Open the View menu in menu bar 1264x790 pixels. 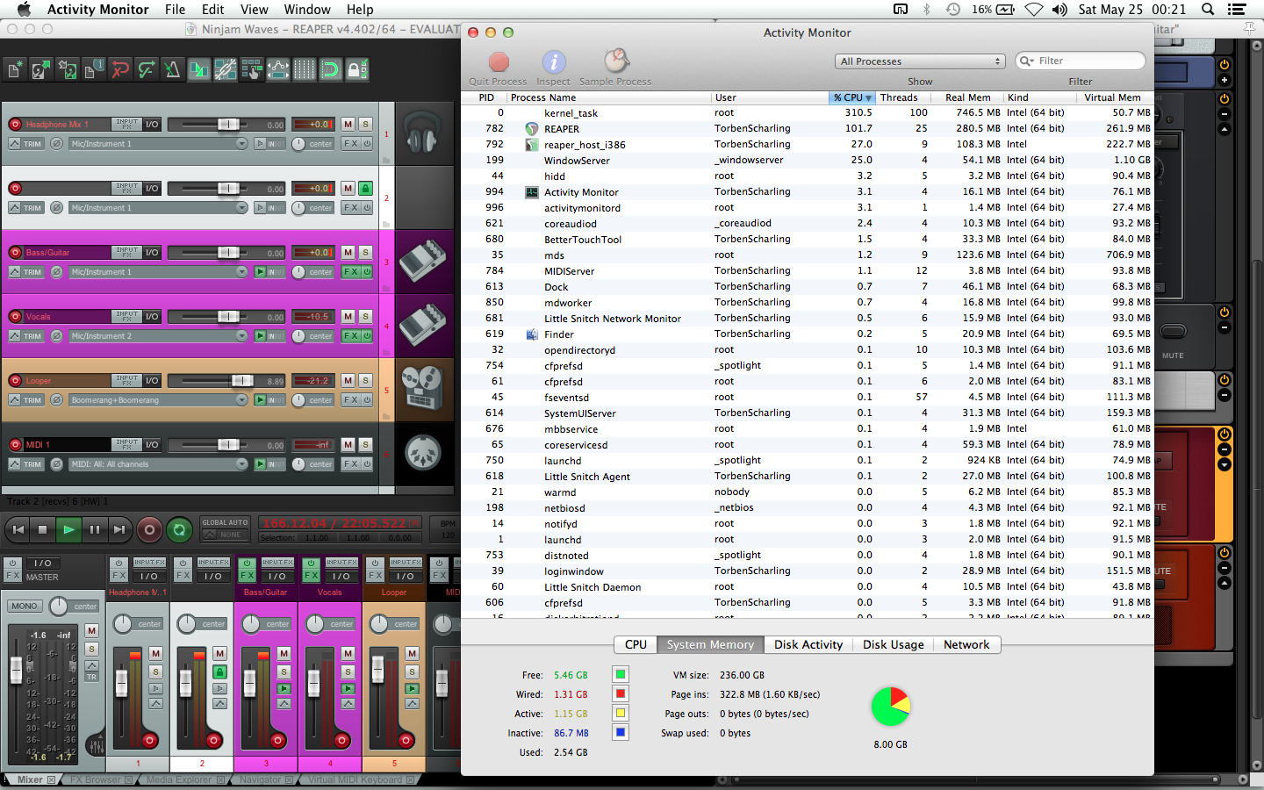[x=255, y=10]
